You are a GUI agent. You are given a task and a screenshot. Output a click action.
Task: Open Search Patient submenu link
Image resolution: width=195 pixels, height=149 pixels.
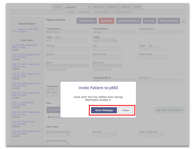(x=102, y=12)
